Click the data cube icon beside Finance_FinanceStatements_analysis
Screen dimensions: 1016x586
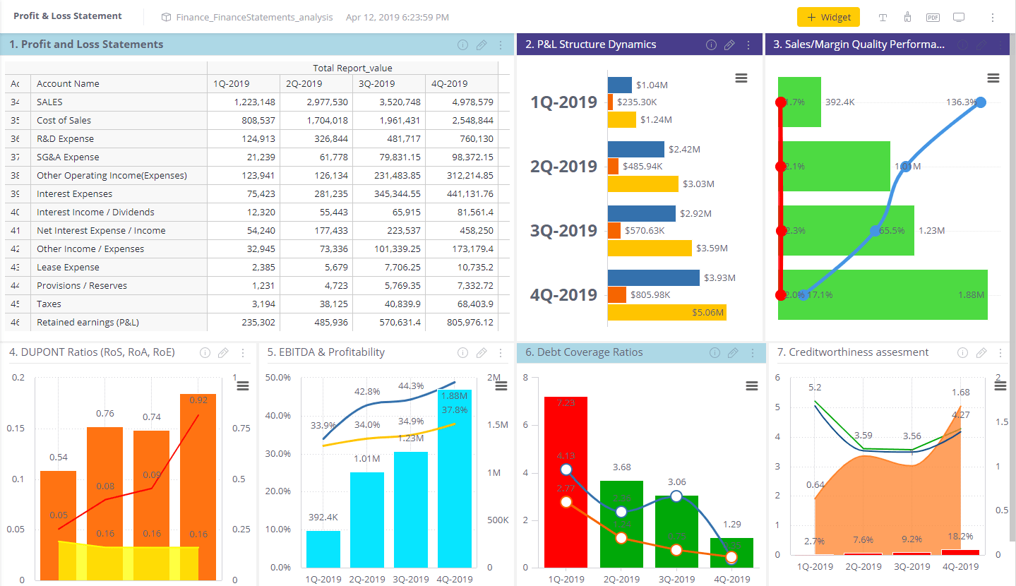click(167, 17)
